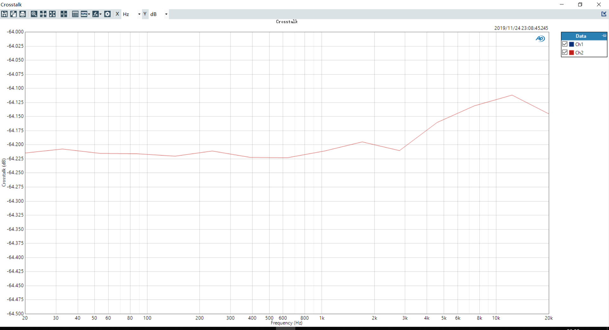This screenshot has height=330, width=609.
Task: Print the crosstalk graph
Action: (x=23, y=14)
